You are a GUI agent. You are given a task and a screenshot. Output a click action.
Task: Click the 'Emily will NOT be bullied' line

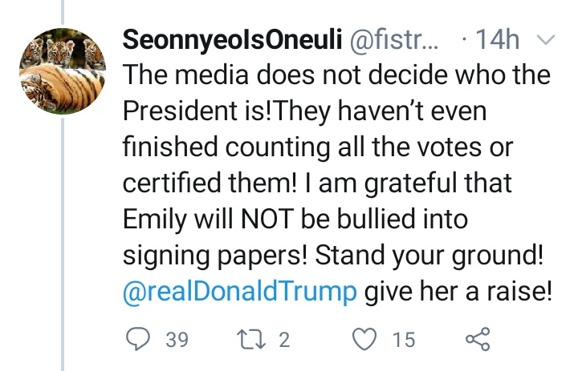[295, 219]
